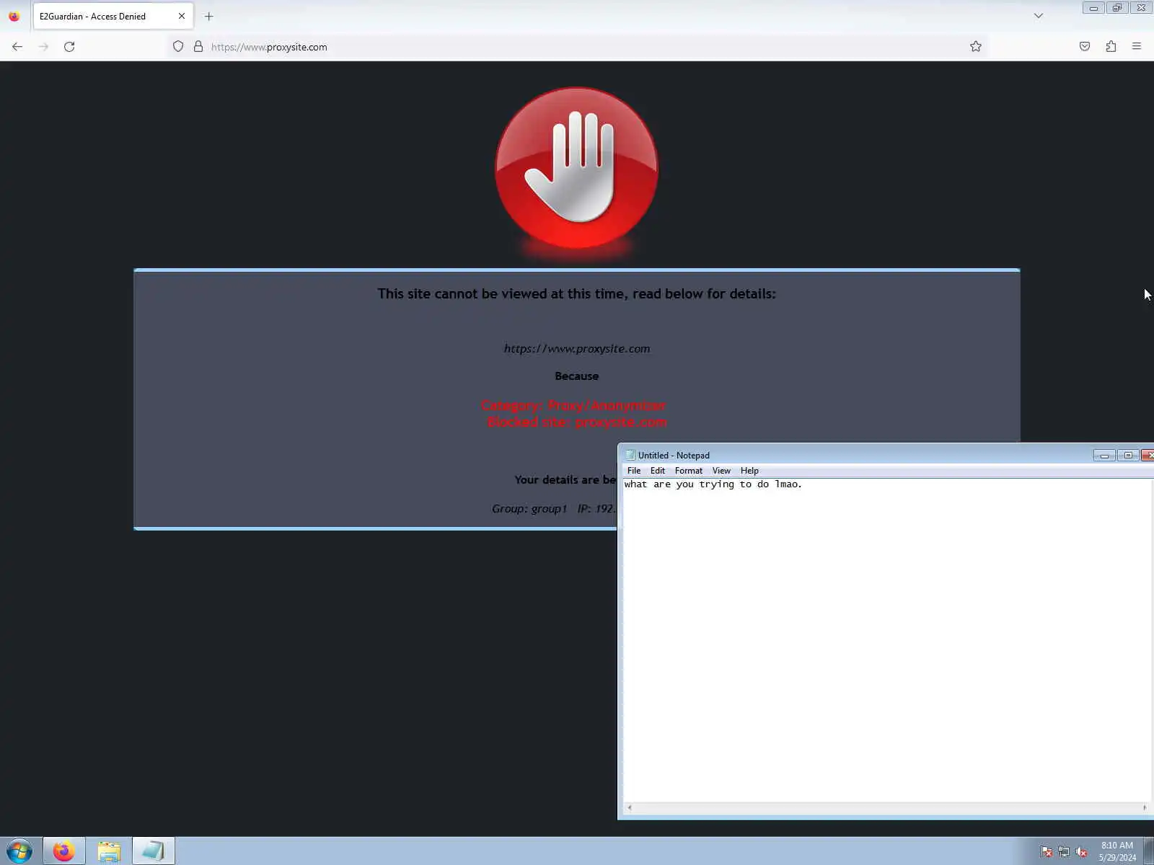Click the Firefox logo in tab strip
The height and width of the screenshot is (865, 1154).
pos(14,16)
